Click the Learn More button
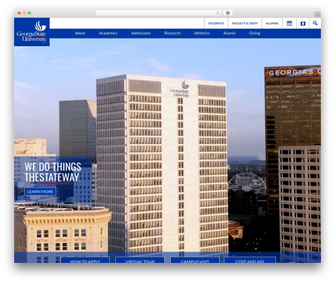Screen dimensions: 335x283 (x=40, y=191)
